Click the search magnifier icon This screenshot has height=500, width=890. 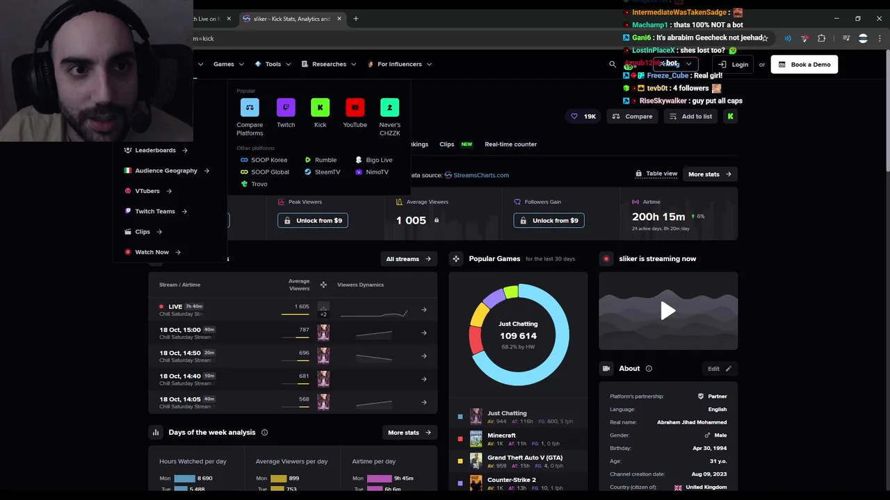click(x=613, y=64)
